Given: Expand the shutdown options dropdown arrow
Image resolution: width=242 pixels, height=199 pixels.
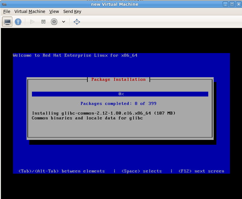Looking at the screenshot, I should click(x=64, y=22).
